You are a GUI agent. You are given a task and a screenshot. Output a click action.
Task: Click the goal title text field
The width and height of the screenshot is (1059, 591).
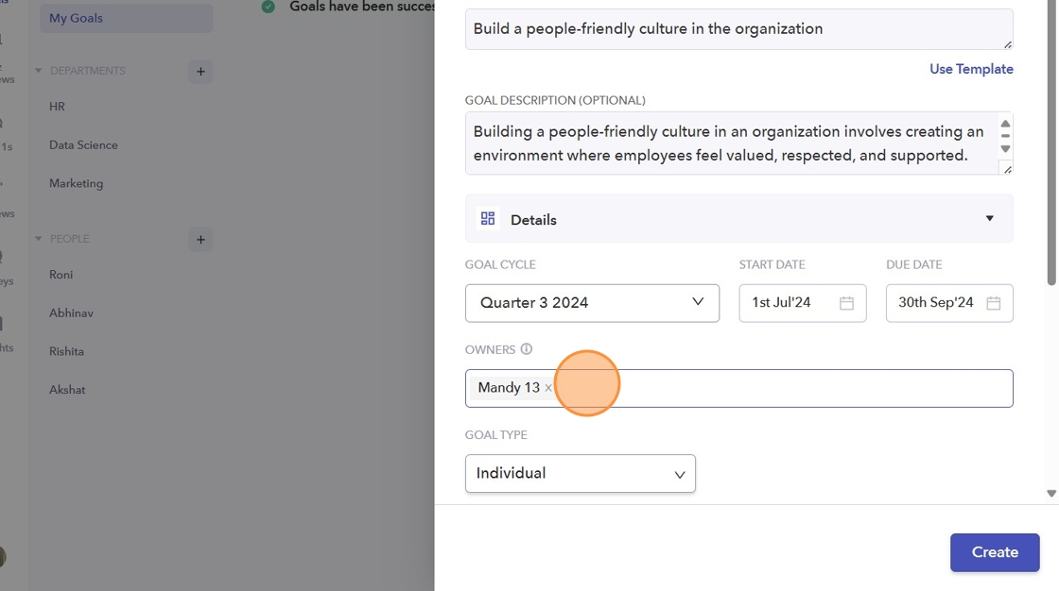click(x=738, y=29)
